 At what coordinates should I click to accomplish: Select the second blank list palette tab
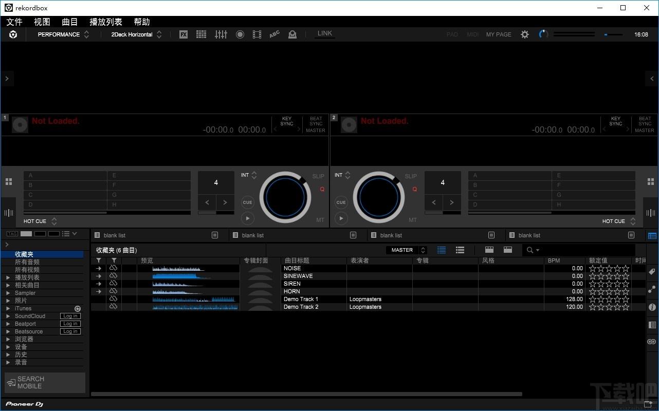pyautogui.click(x=299, y=235)
